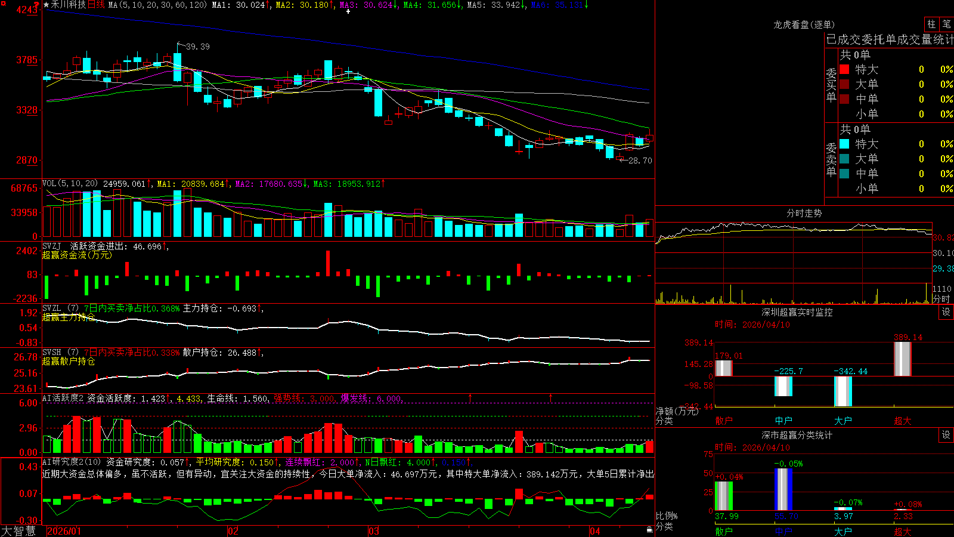Click the 禾川科技 stock name

pos(69,5)
